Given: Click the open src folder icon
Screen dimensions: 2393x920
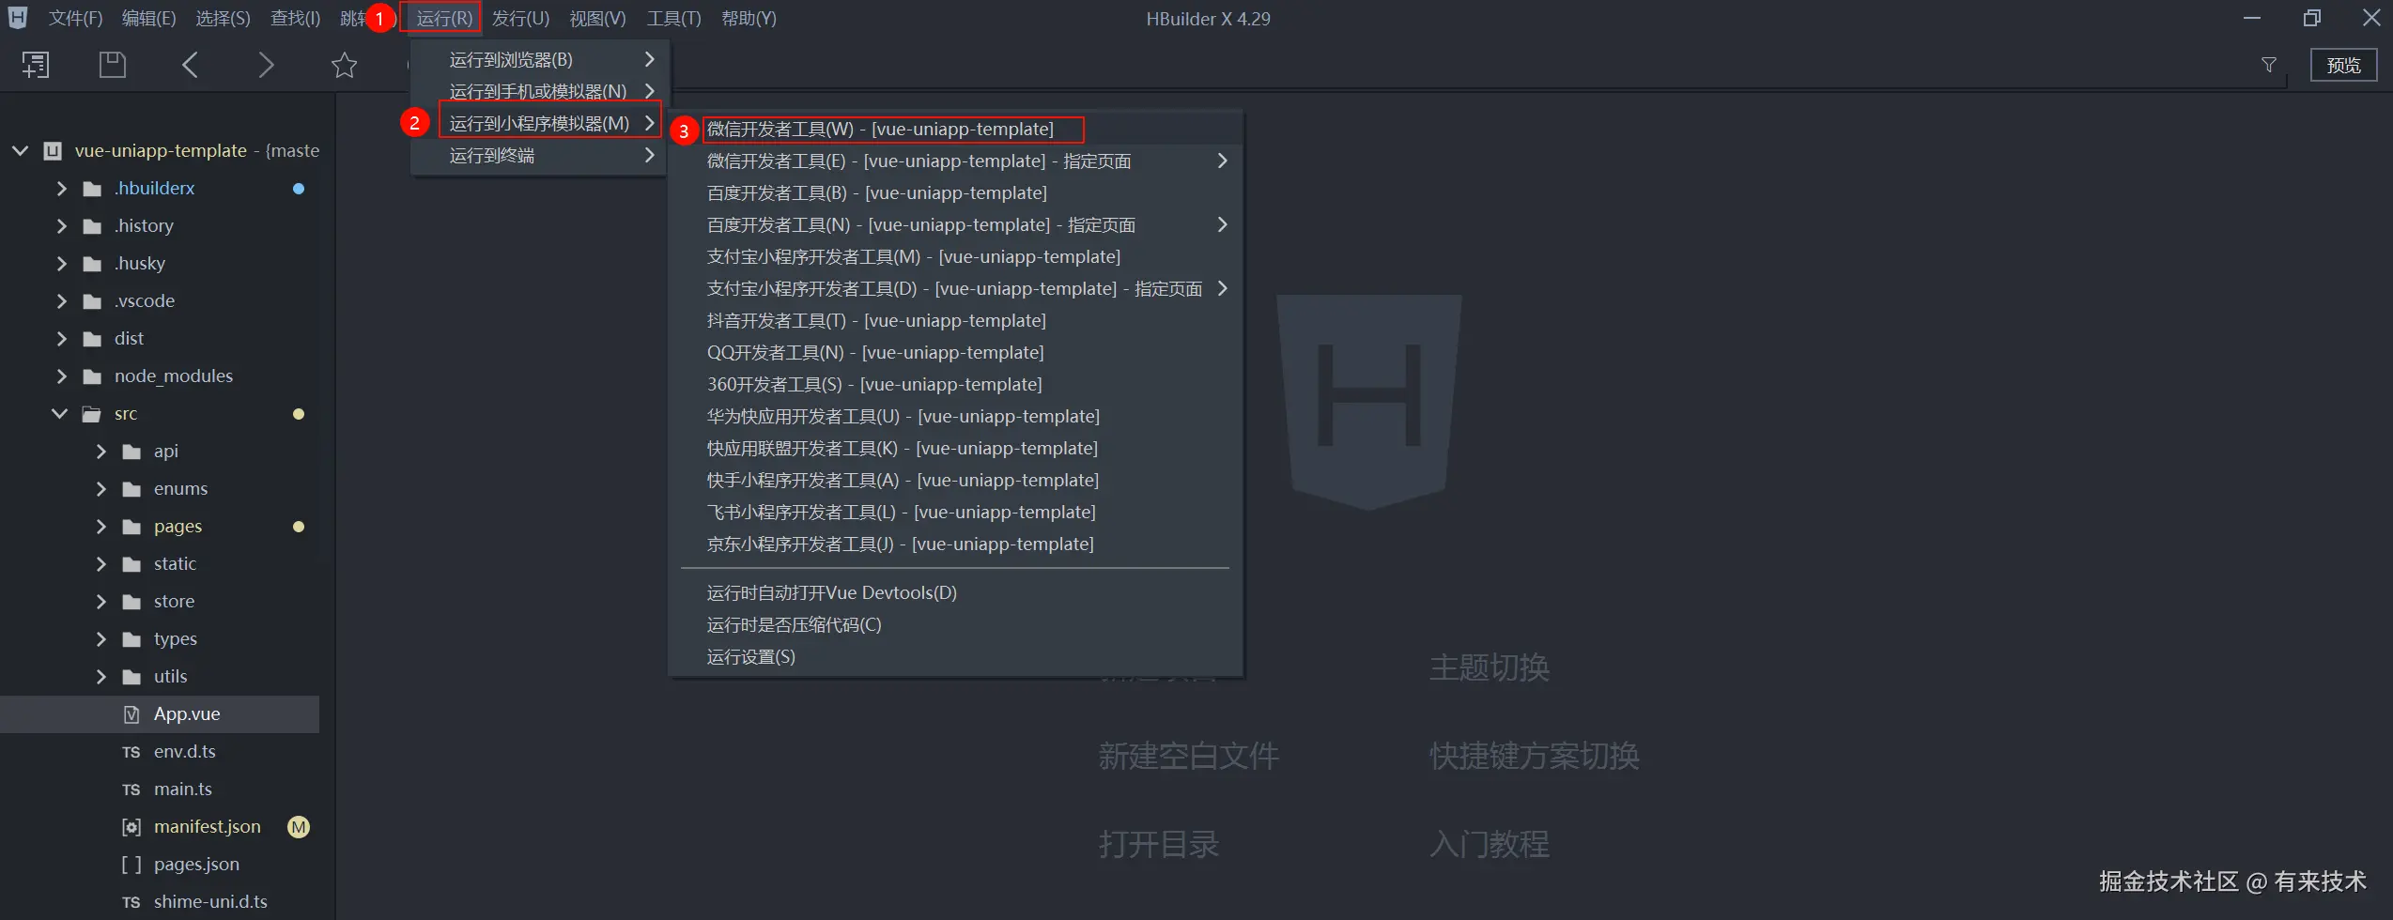Looking at the screenshot, I should tap(92, 414).
